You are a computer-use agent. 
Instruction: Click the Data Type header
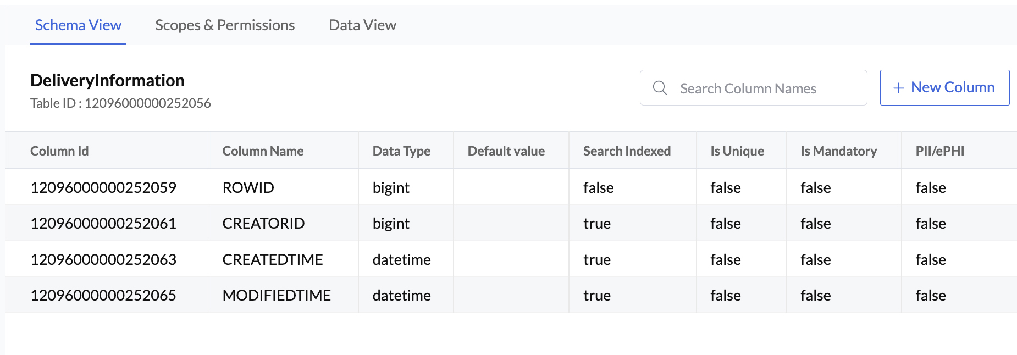coord(401,151)
